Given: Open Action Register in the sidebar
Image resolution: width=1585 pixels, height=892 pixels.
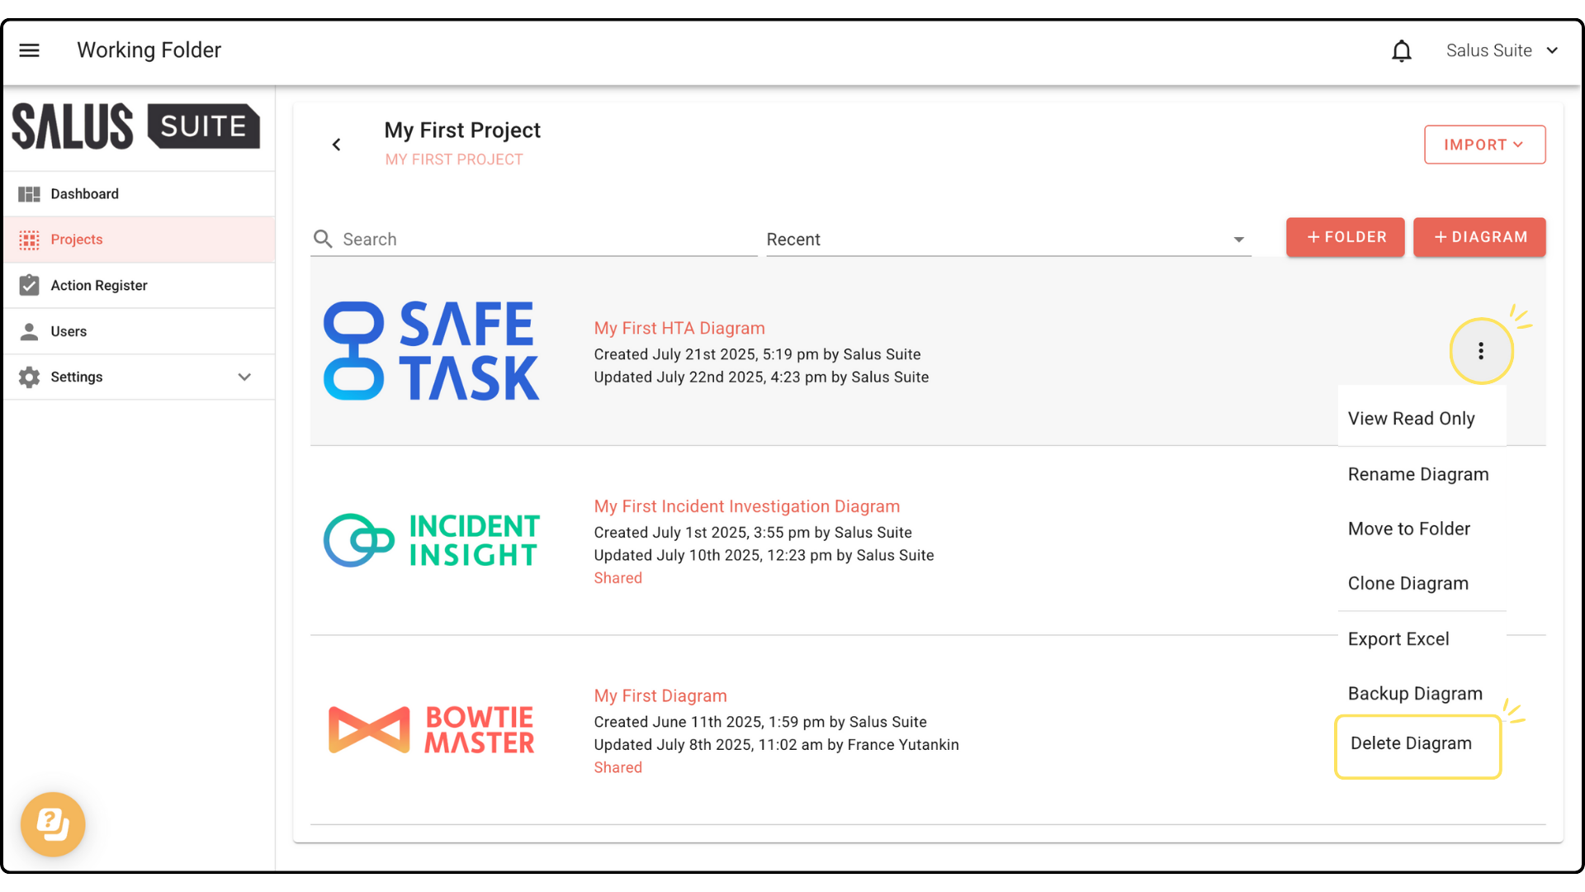Looking at the screenshot, I should click(98, 286).
